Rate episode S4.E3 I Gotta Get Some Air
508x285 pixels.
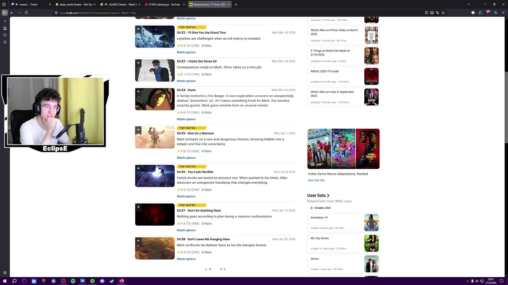206,74
